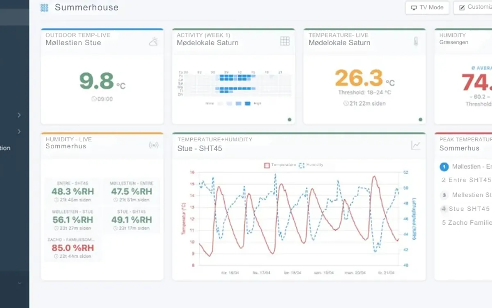Expand the chevron at sidebar bottom
Screen dimensions: 492x308
[x=19, y=283]
